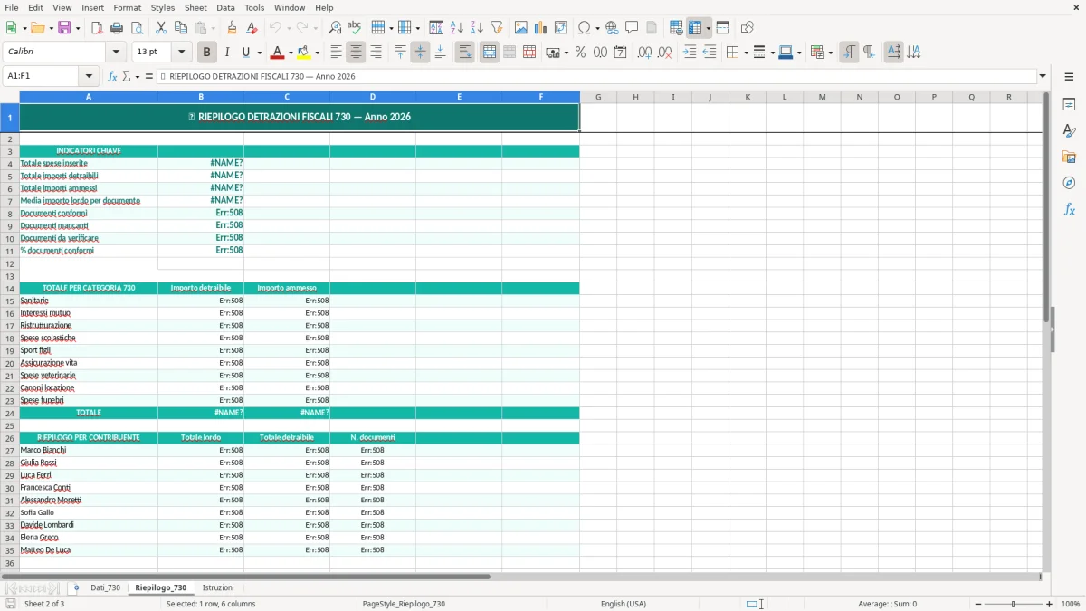Open the Special Character omega icon
Screen dimensions: 1086x611
(585, 28)
